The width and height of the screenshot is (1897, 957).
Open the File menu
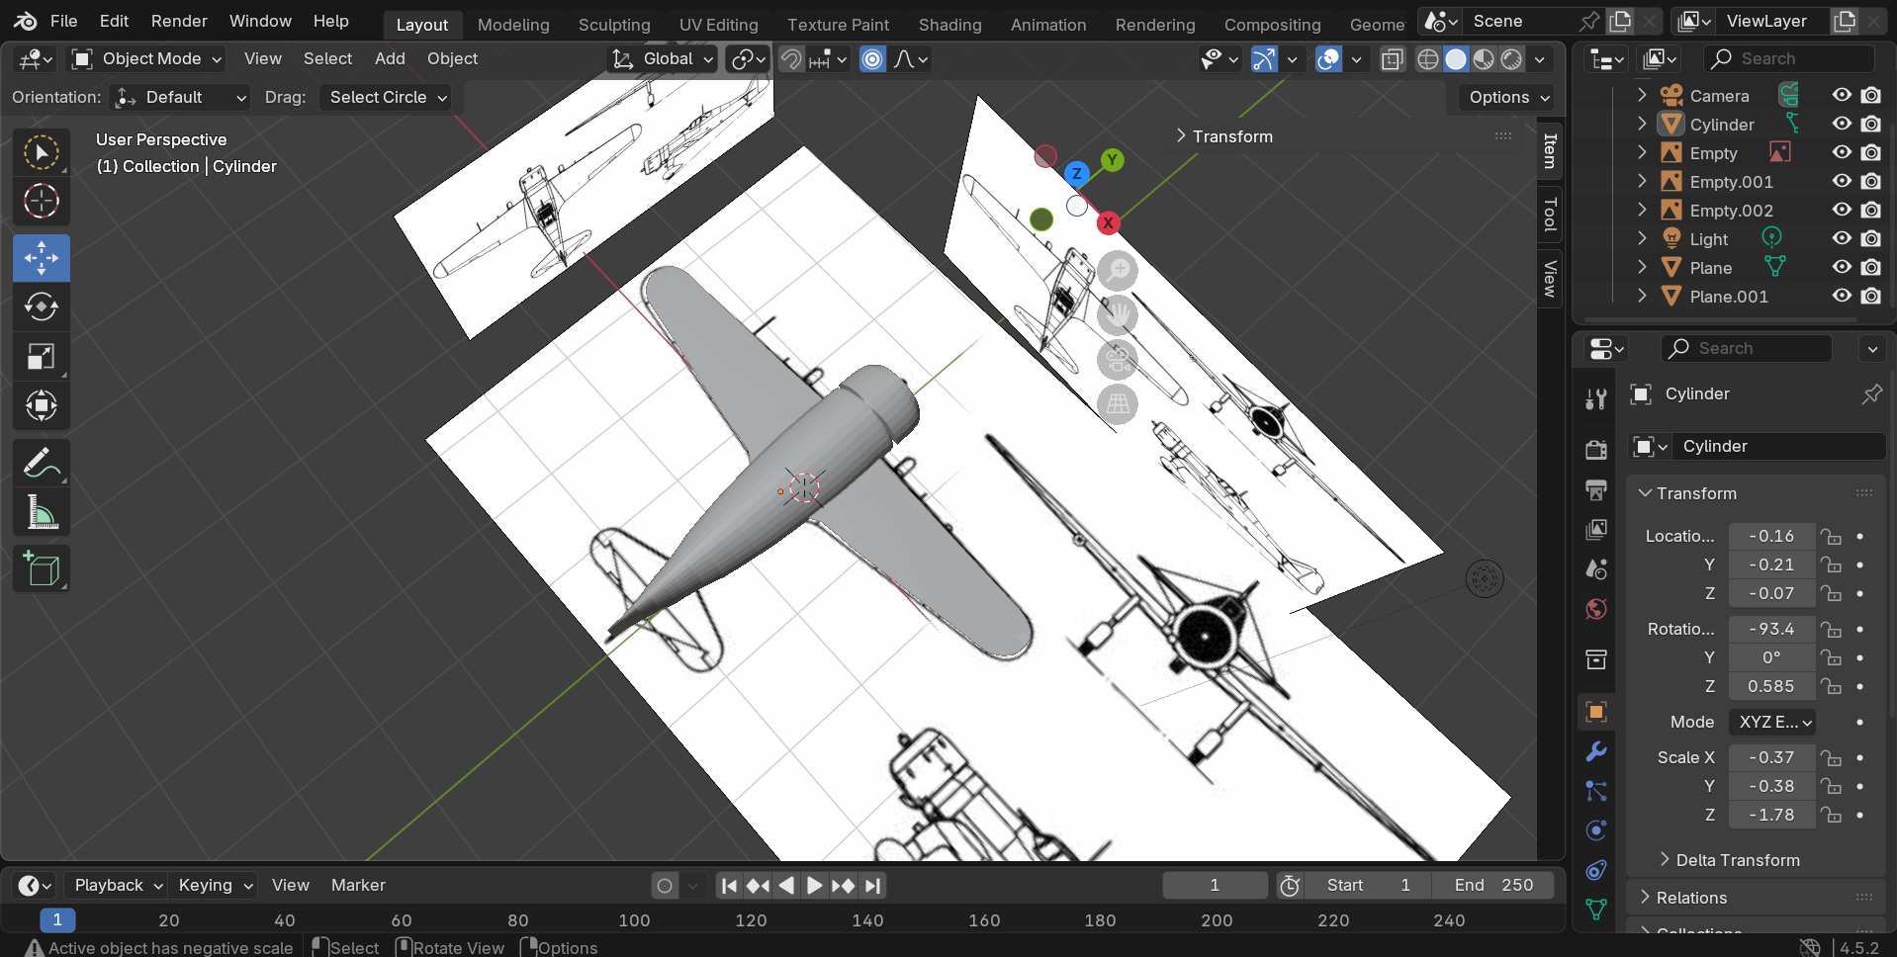coord(63,21)
